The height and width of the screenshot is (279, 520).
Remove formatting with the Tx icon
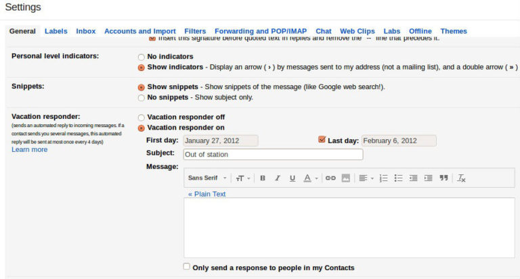click(461, 178)
